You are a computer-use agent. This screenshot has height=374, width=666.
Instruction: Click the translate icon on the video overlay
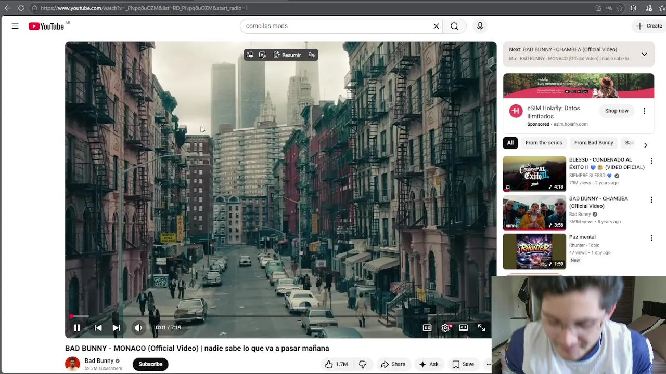(312, 55)
